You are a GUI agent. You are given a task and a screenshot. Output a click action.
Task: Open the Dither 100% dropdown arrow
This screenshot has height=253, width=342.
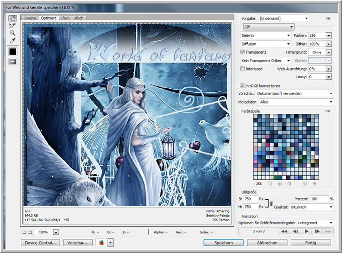click(329, 44)
